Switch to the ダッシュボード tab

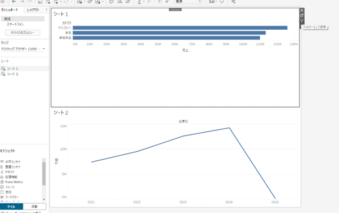coord(10,10)
